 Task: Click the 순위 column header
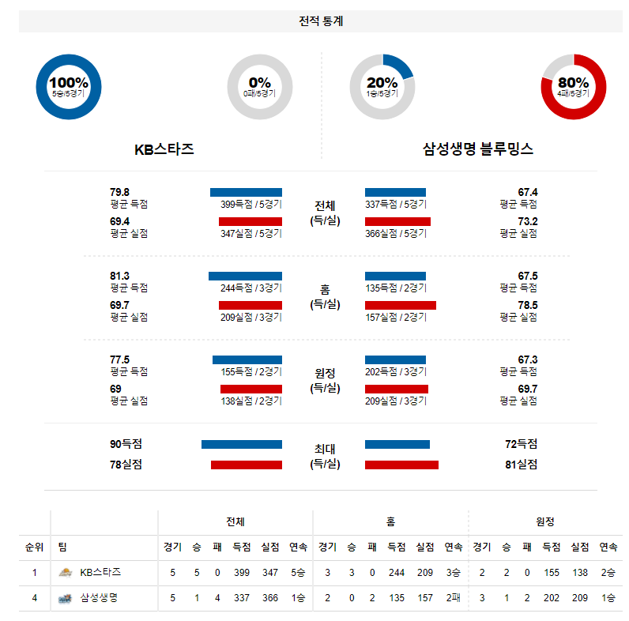click(x=35, y=548)
